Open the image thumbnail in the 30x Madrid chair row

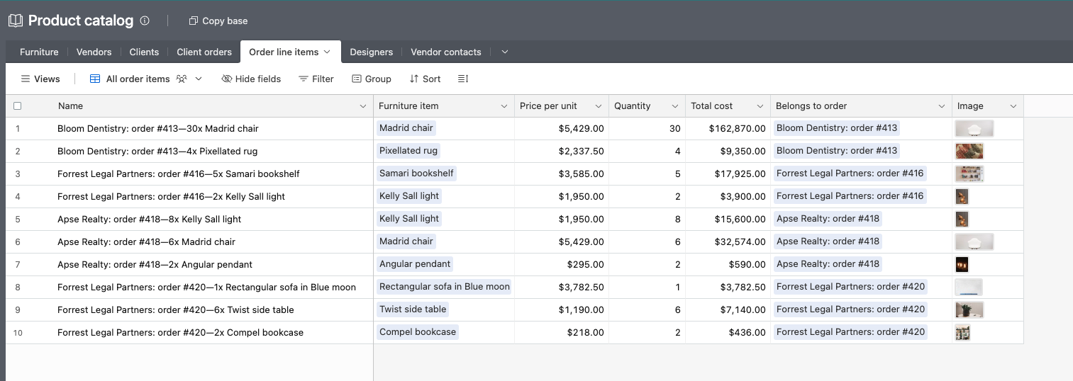pos(974,128)
